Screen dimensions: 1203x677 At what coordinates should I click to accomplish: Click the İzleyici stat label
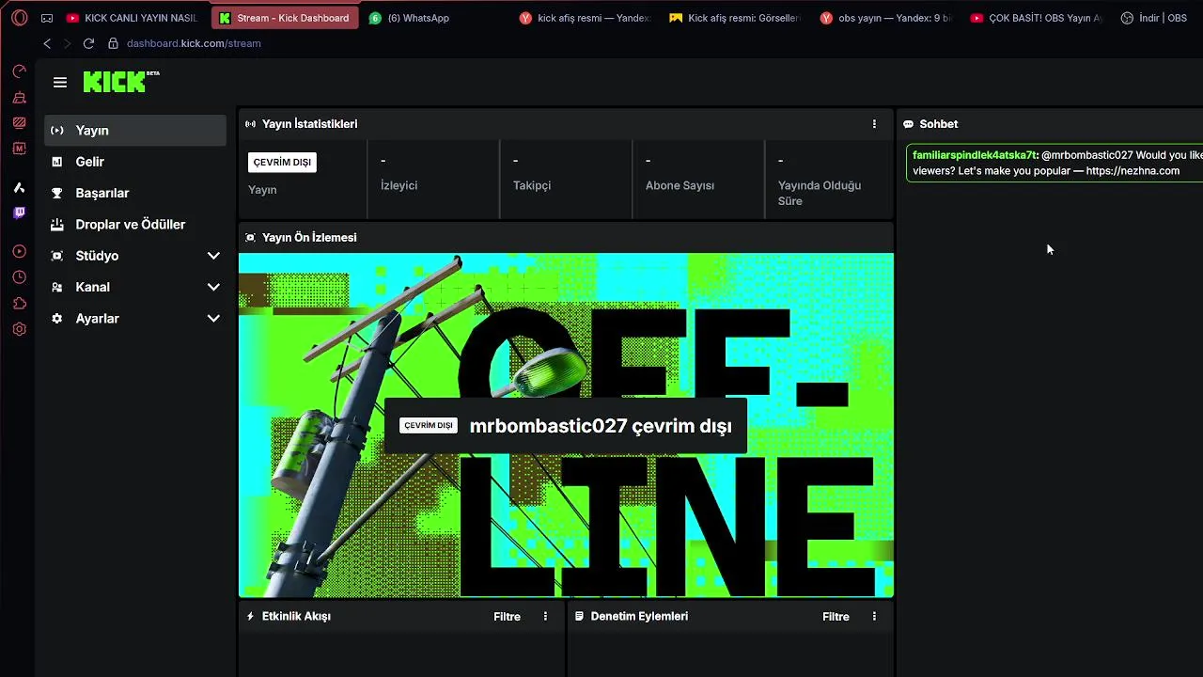coord(398,186)
